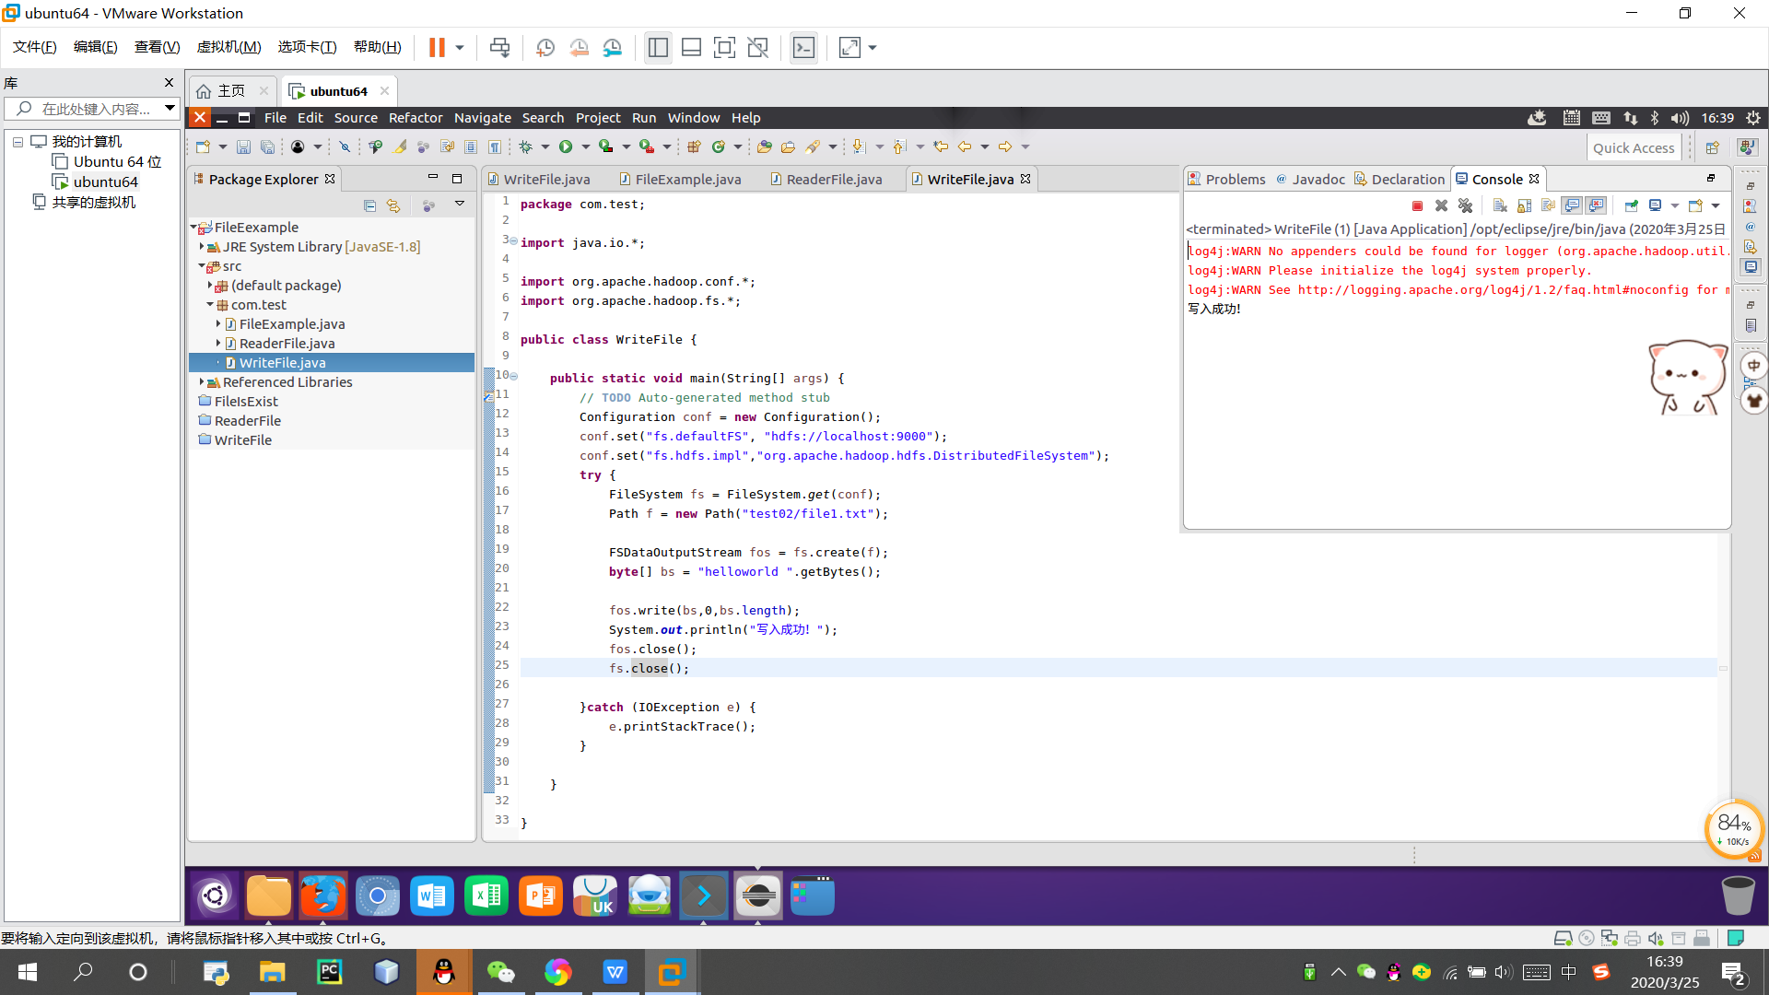Image resolution: width=1769 pixels, height=995 pixels.
Task: Toggle Scroll Lock in the Console toolbar
Action: pos(1524,205)
